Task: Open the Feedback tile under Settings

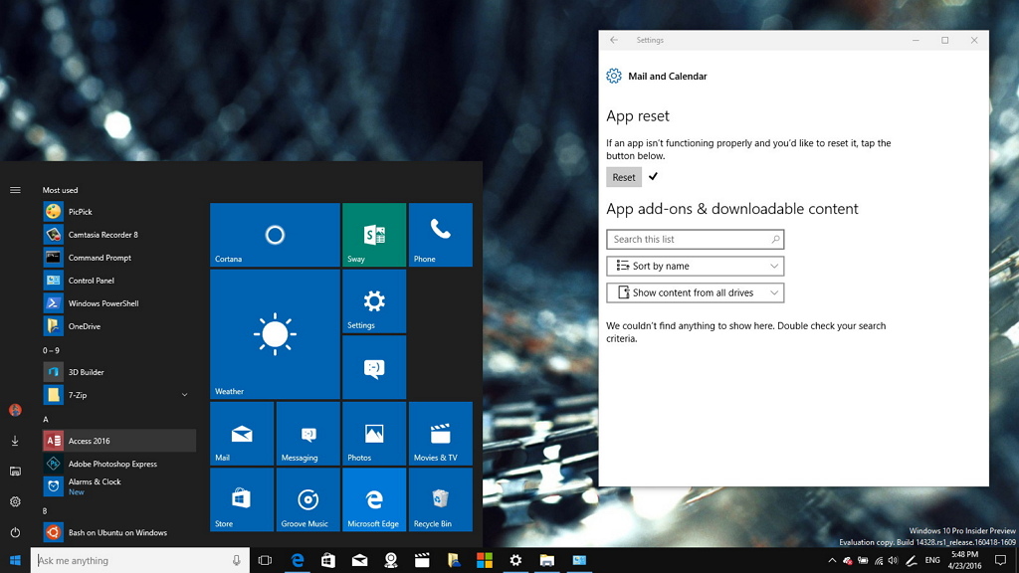Action: pyautogui.click(x=374, y=367)
